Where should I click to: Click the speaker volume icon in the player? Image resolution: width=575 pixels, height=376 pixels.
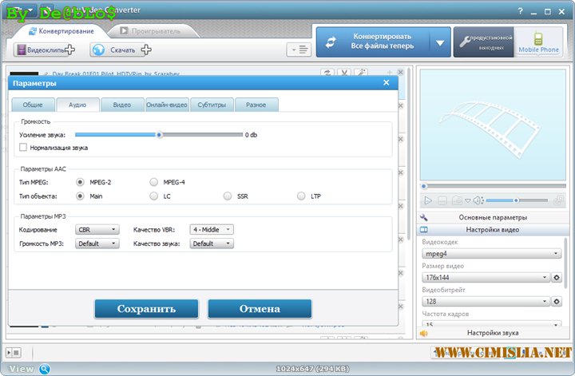click(478, 200)
